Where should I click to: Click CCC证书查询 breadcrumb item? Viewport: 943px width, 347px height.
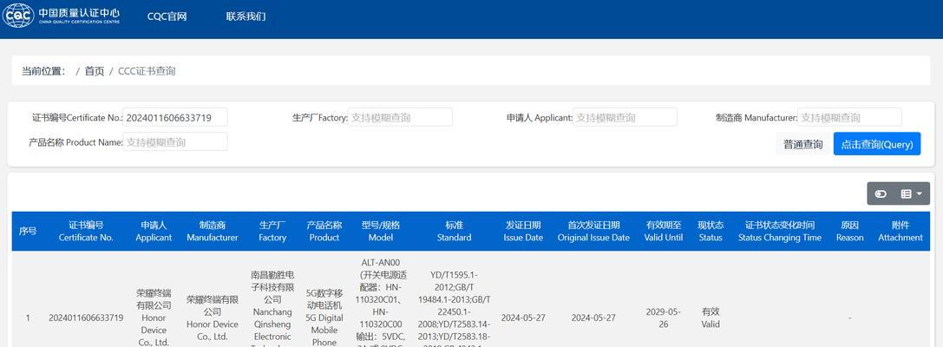147,71
